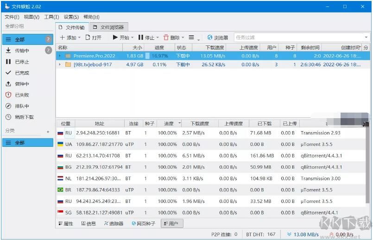Image resolution: width=373 pixels, height=240 pixels.
Task: Expand the [98t.tv]ebod-917 task row
Action: (x=59, y=64)
